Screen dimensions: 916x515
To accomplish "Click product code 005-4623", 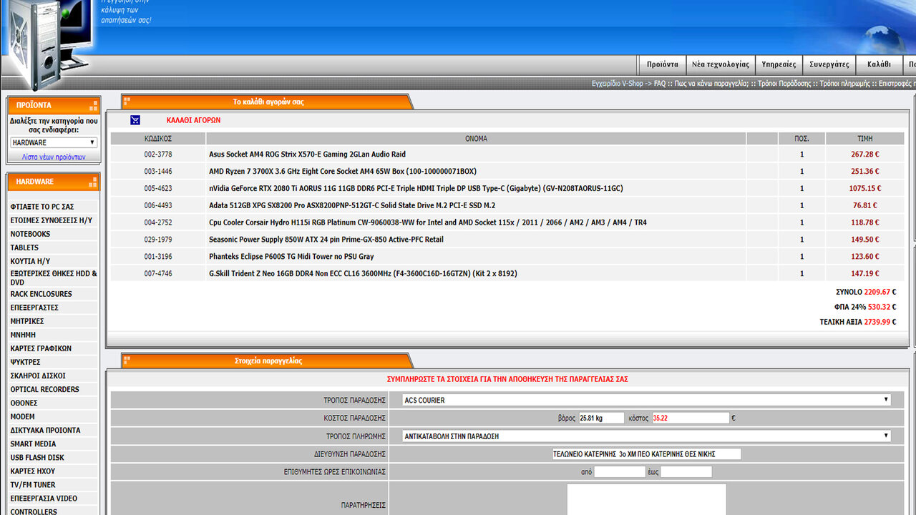I will (158, 188).
